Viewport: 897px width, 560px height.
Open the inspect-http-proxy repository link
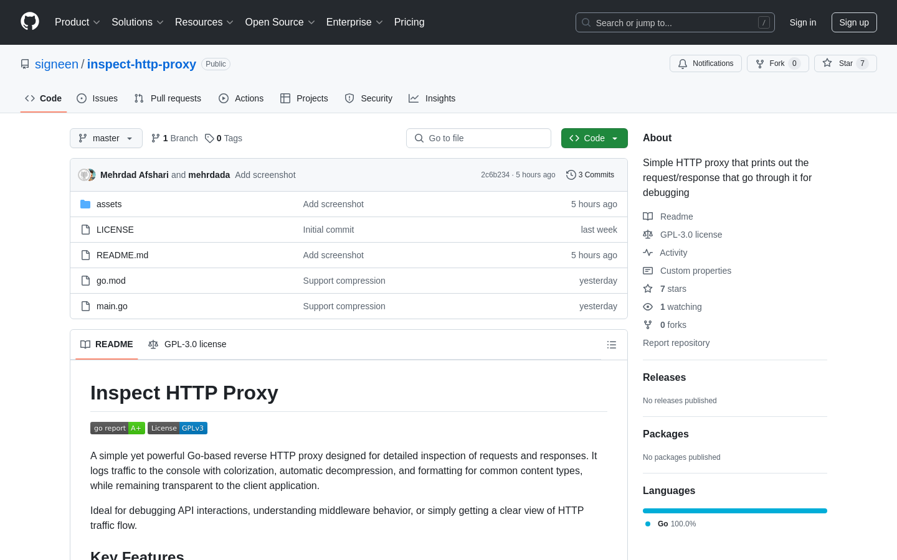point(141,64)
